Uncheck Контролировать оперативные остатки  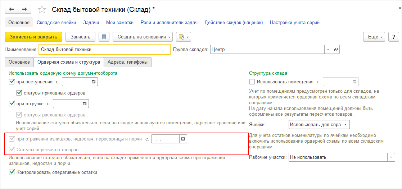pyautogui.click(x=12, y=172)
